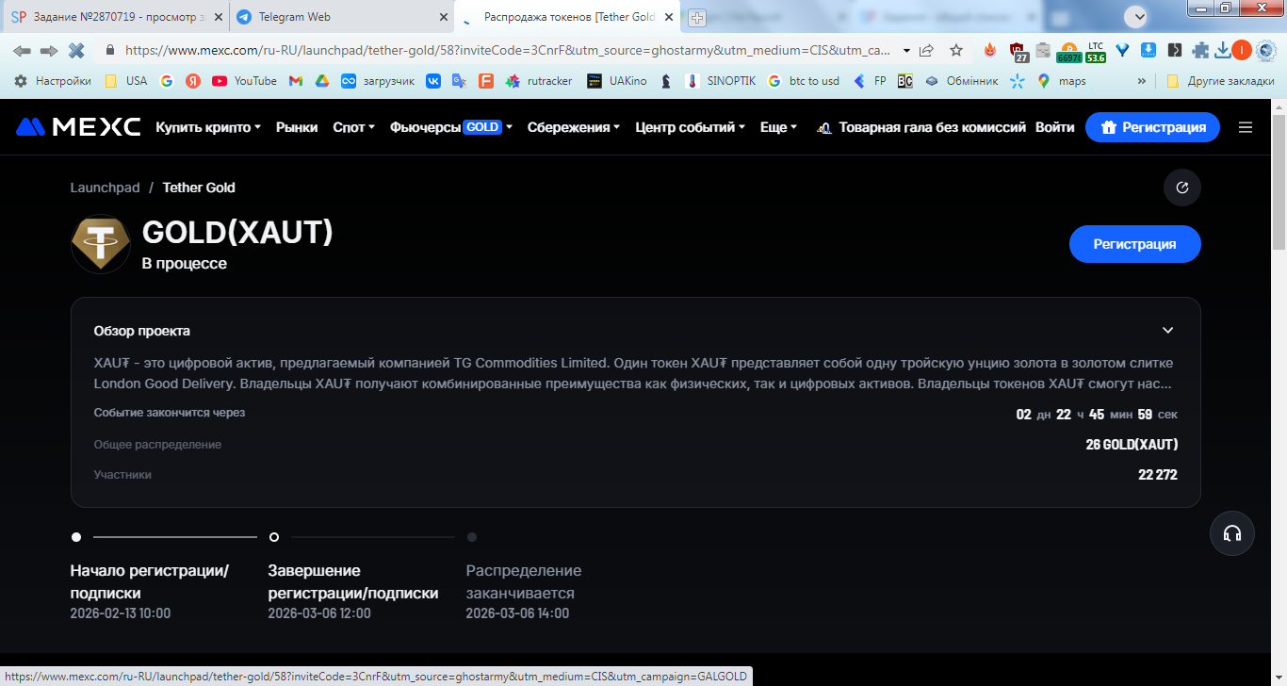Expand the Обзор проекта section chevron
The width and height of the screenshot is (1287, 686).
point(1167,331)
